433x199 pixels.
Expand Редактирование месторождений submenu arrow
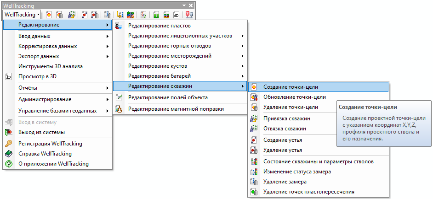[x=242, y=56]
